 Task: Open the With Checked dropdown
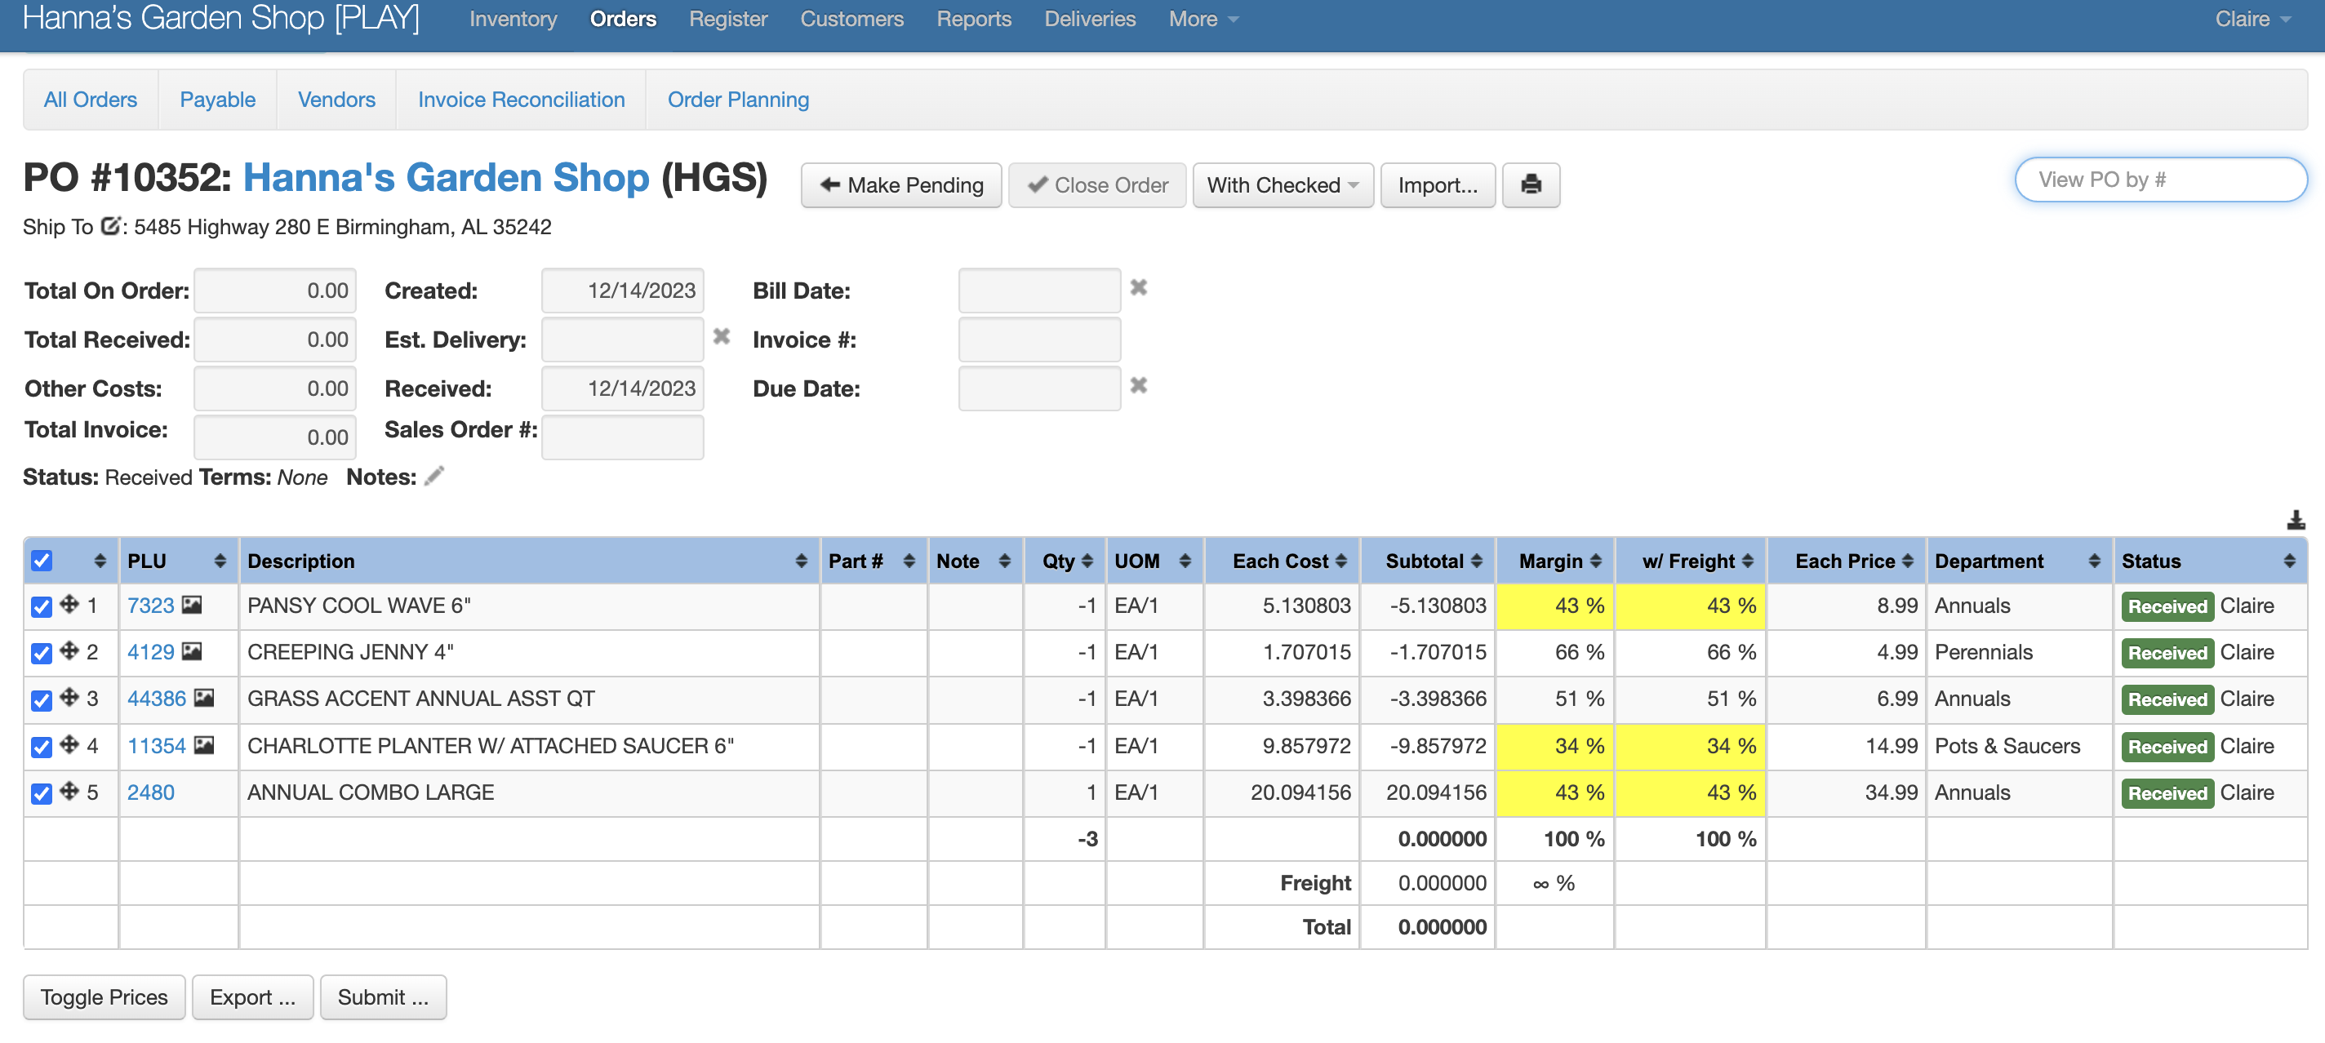pos(1282,185)
